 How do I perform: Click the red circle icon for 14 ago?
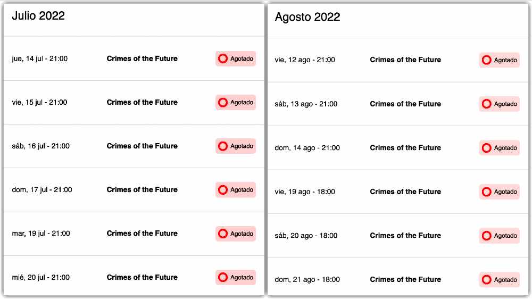pyautogui.click(x=487, y=148)
